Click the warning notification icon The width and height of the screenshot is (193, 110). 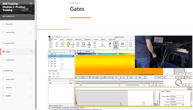coord(50,108)
